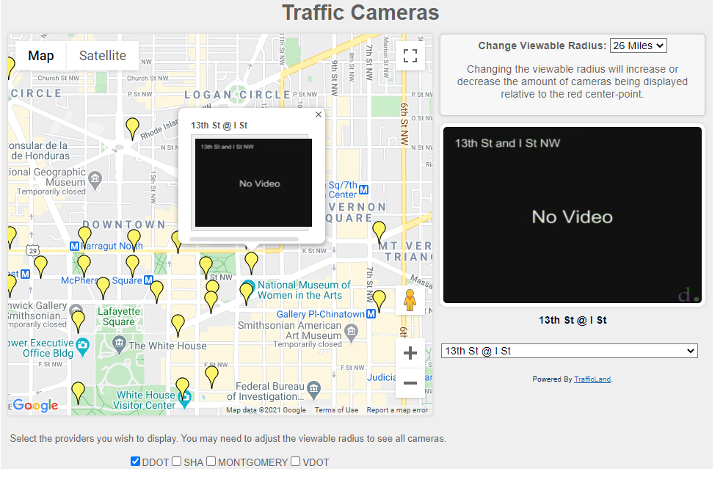Enable the MONTGOMERY provider checkbox

click(x=211, y=462)
